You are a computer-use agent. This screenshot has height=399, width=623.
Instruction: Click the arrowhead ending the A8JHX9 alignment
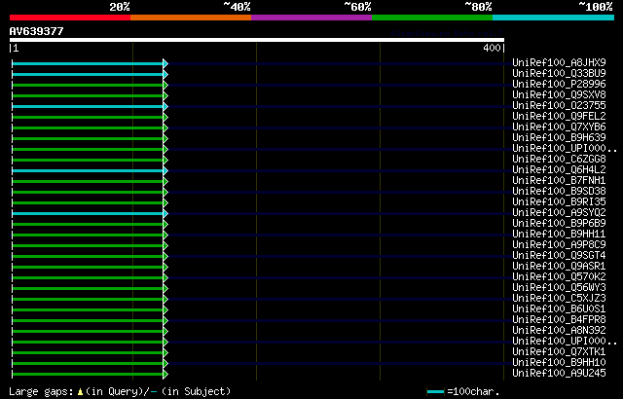(x=165, y=63)
